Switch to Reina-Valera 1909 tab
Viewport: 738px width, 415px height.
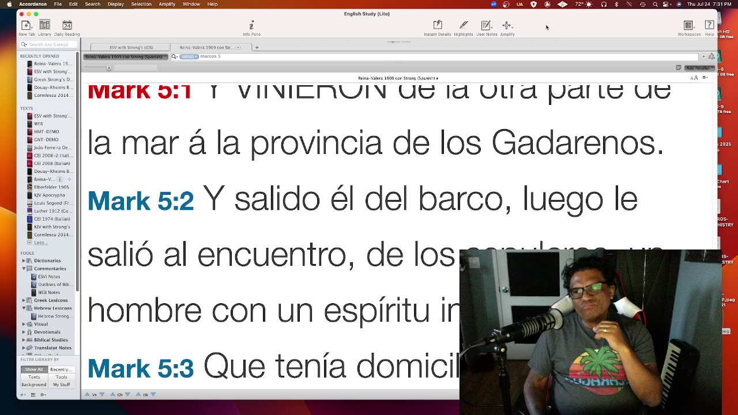pyautogui.click(x=210, y=47)
